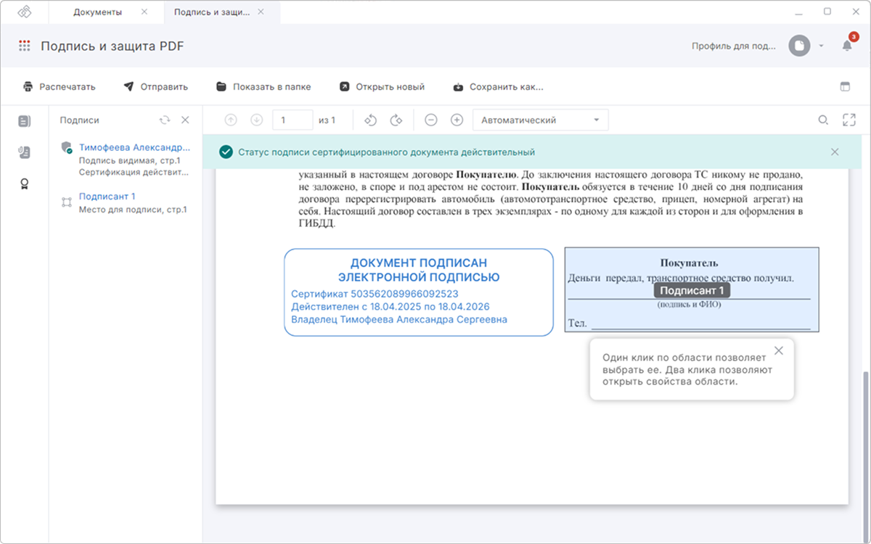Viewport: 871px width, 544px height.
Task: Click the app logo icon
Action: tap(25, 12)
